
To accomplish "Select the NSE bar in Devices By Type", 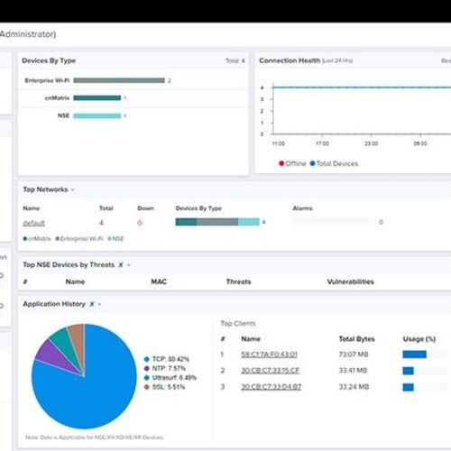I will pos(97,115).
